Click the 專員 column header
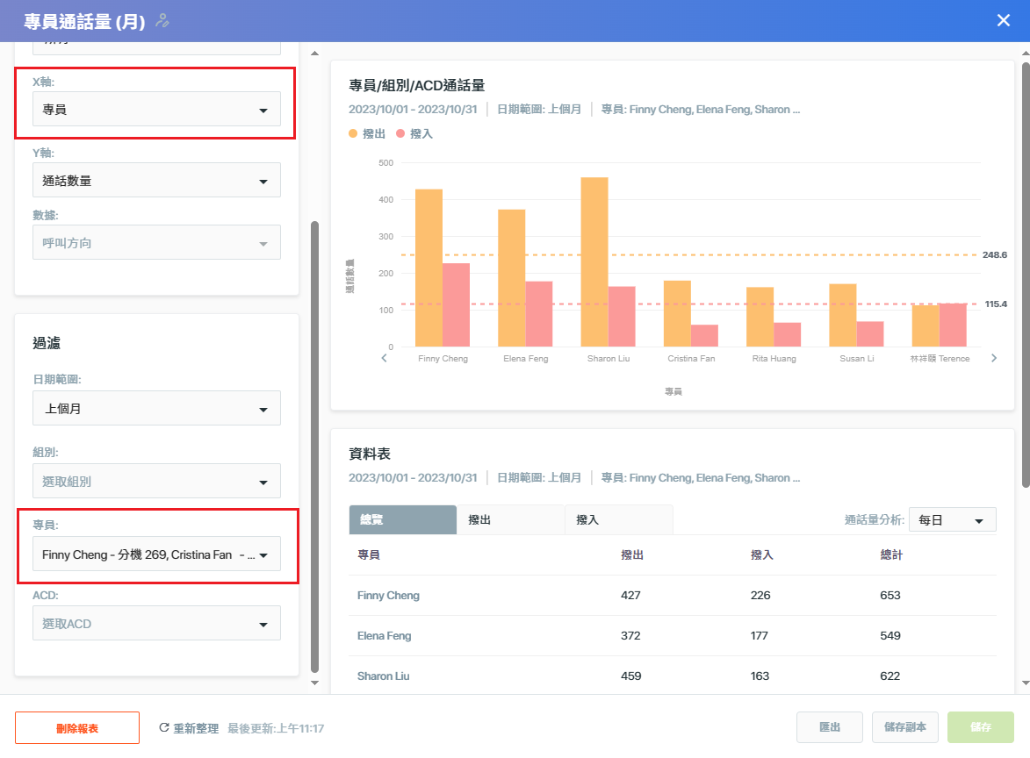Image resolution: width=1030 pixels, height=758 pixels. [x=369, y=554]
